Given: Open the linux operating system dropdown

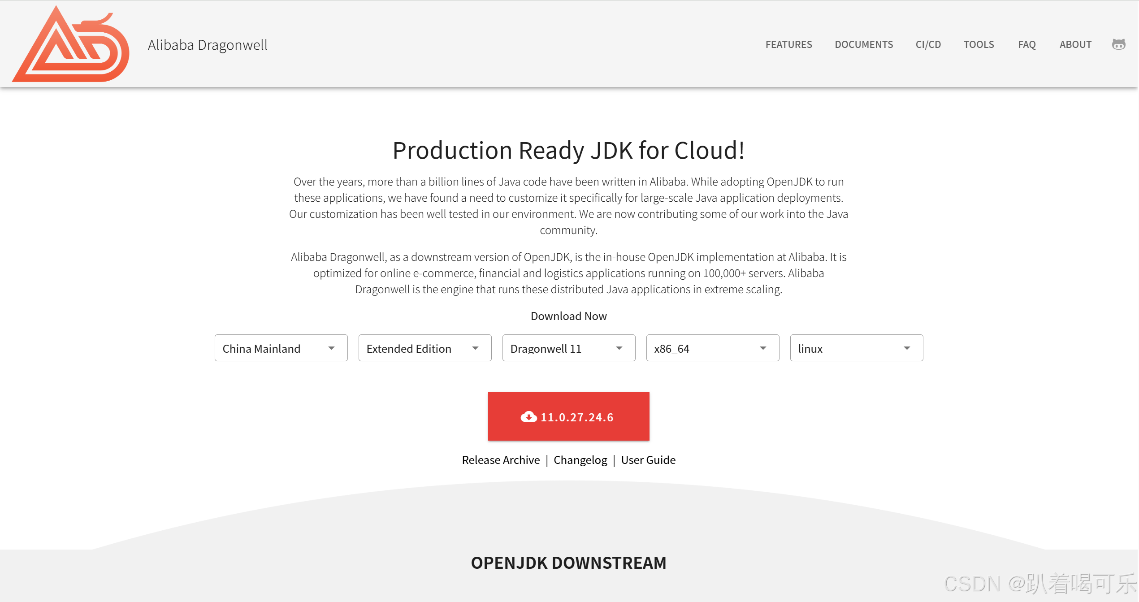Looking at the screenshot, I should pyautogui.click(x=856, y=348).
